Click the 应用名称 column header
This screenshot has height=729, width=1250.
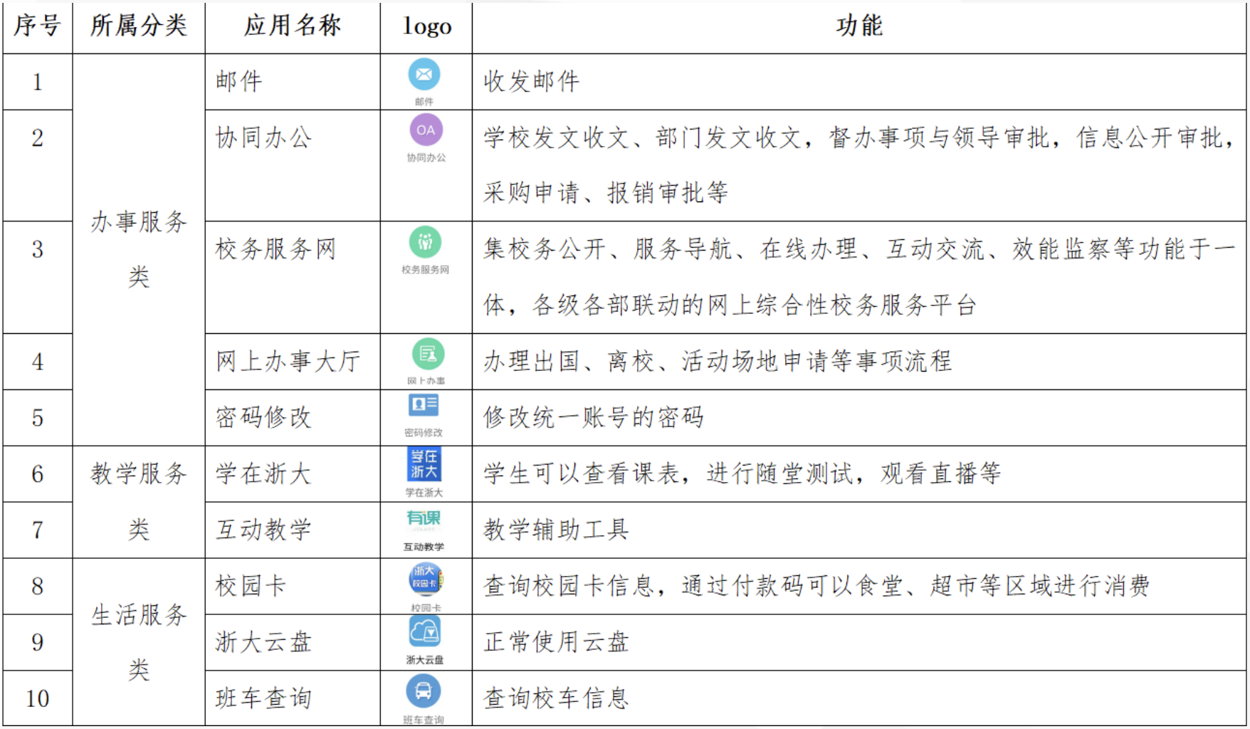pyautogui.click(x=293, y=26)
